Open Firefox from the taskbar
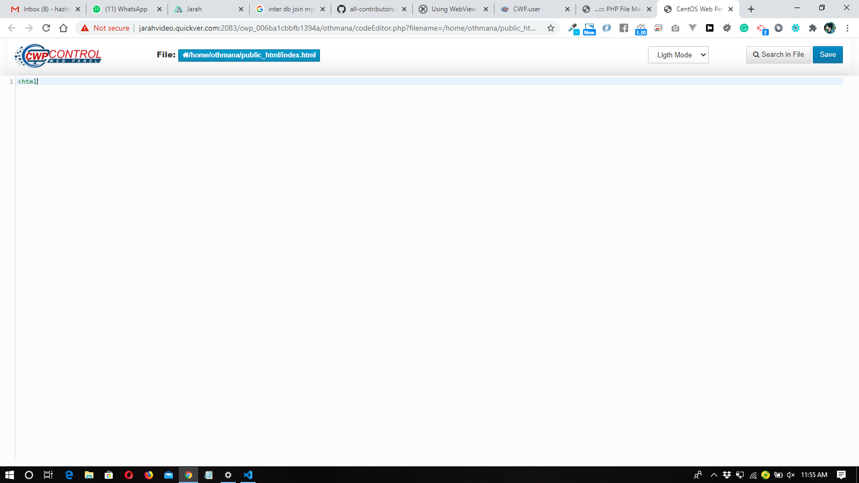859x483 pixels. (x=149, y=475)
